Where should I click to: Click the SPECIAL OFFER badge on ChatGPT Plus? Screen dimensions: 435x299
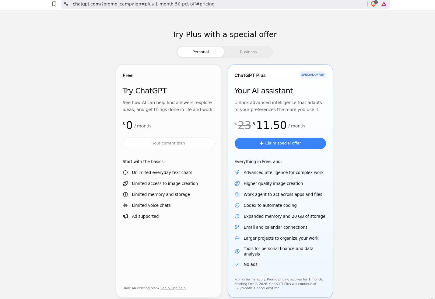pos(313,75)
